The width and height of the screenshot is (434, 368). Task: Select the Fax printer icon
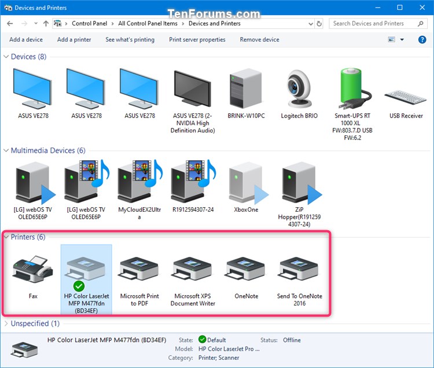point(32,270)
